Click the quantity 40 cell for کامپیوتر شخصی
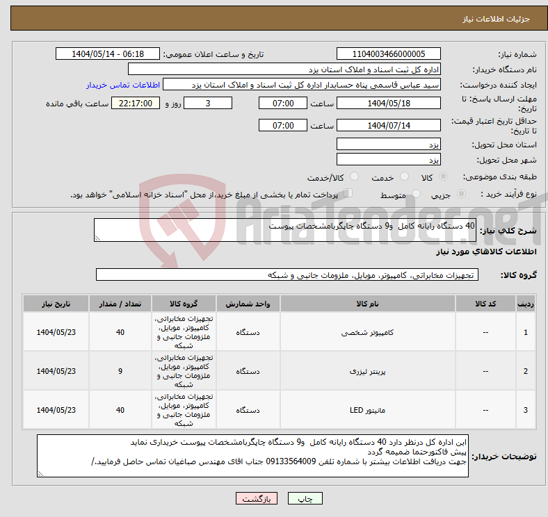The image size is (548, 517). tap(120, 332)
